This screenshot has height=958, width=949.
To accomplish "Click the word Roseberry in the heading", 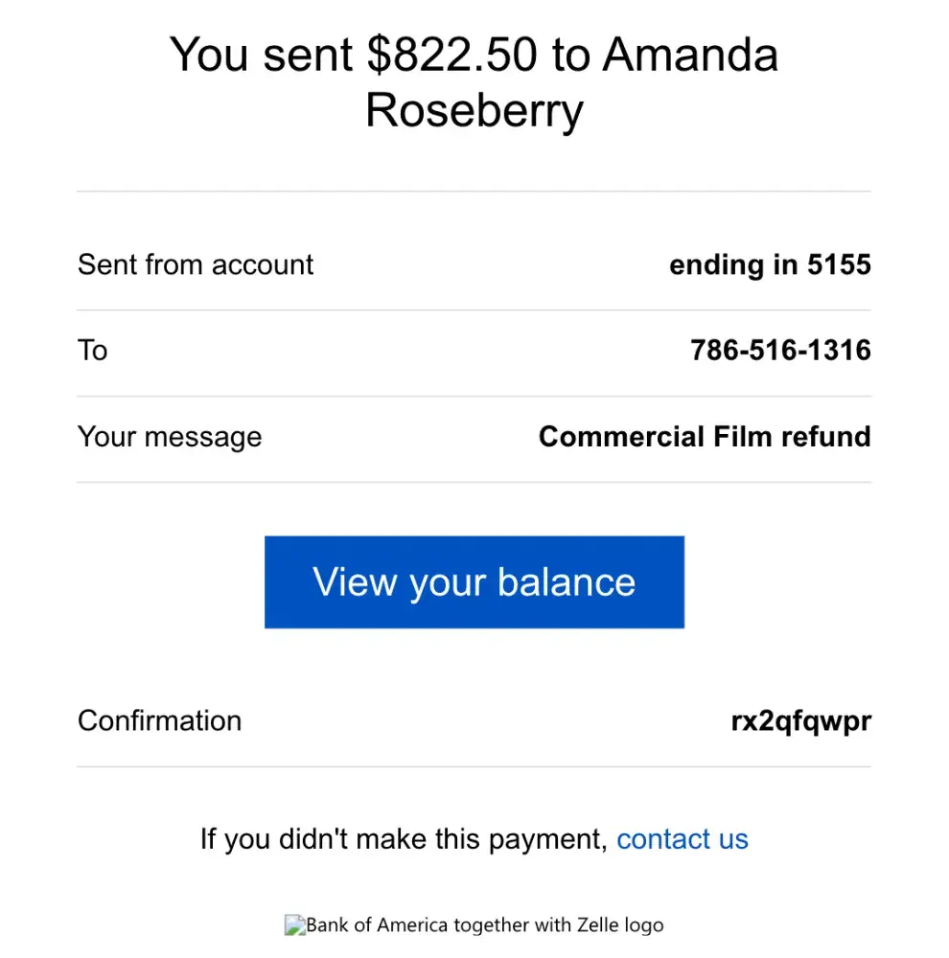I will coord(474,110).
